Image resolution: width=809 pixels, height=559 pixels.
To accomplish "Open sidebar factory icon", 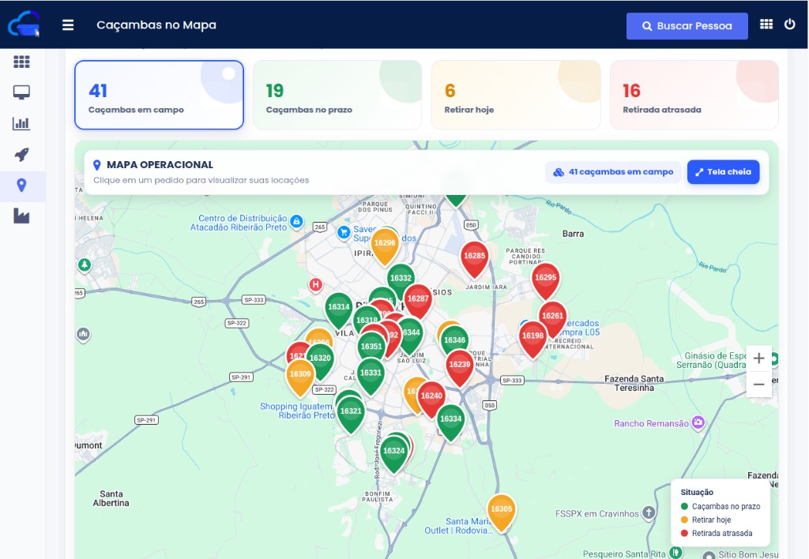I will tap(21, 216).
